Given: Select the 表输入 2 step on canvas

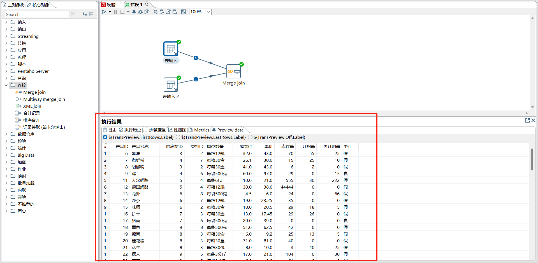Looking at the screenshot, I should (171, 85).
